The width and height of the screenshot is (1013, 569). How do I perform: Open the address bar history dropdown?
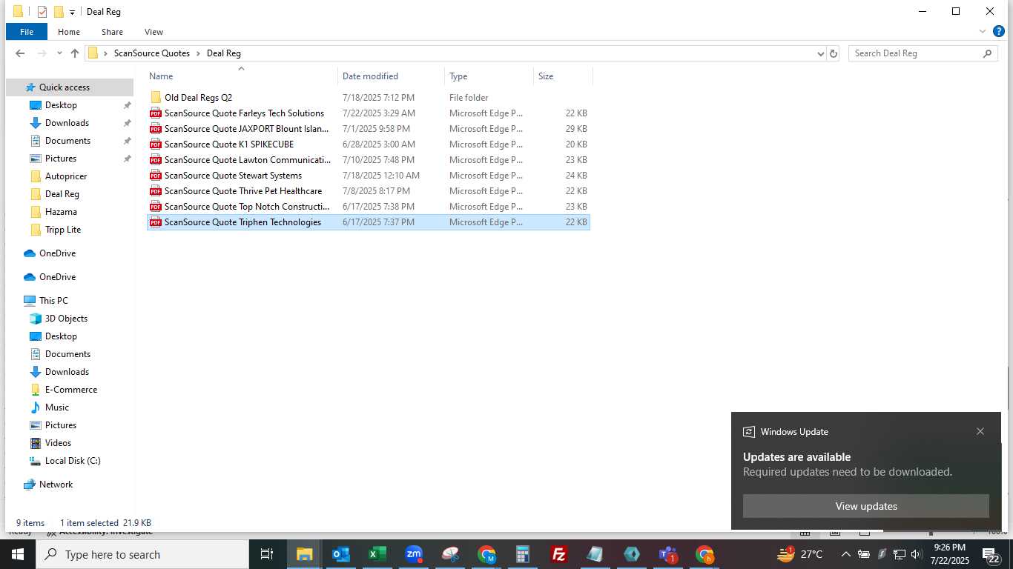pyautogui.click(x=820, y=53)
